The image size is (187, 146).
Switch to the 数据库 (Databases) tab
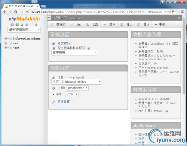tap(58, 25)
